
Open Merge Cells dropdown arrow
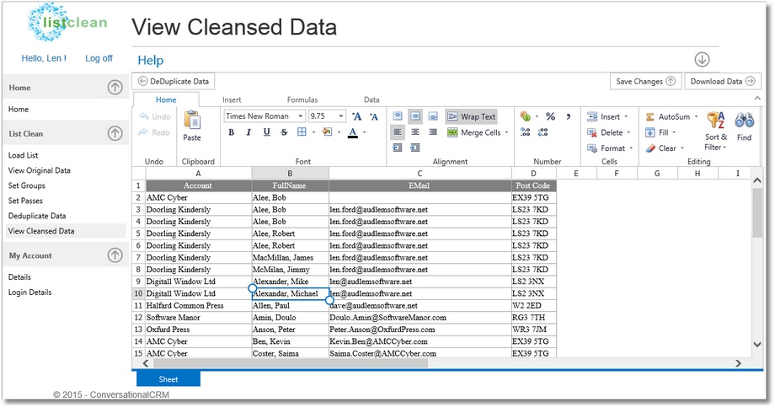(x=506, y=132)
